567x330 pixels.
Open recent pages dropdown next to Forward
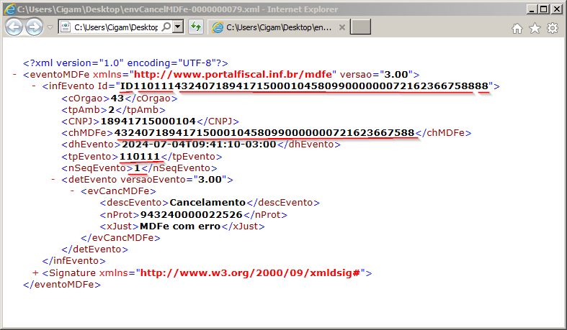tap(50, 27)
